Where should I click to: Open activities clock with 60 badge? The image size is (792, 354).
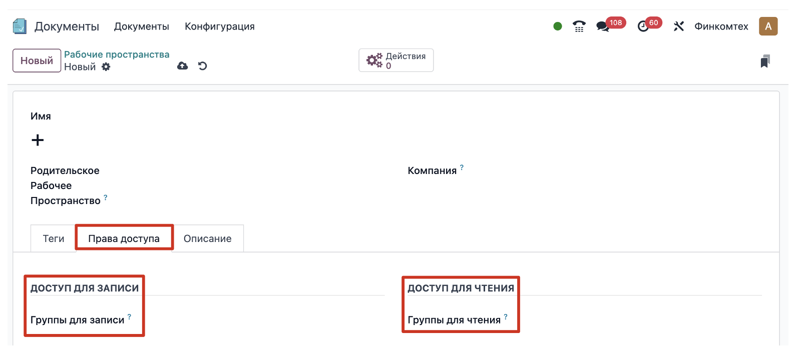(x=643, y=26)
